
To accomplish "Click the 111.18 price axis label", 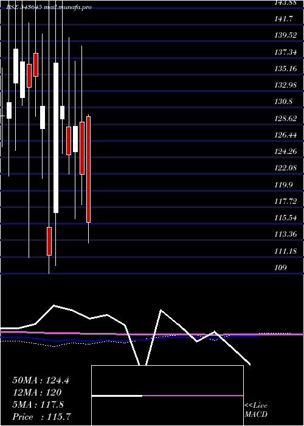I will click(286, 251).
